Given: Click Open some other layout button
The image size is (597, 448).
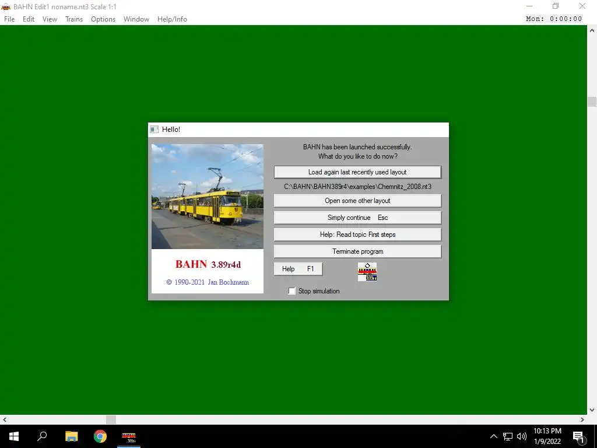Looking at the screenshot, I should [357, 201].
